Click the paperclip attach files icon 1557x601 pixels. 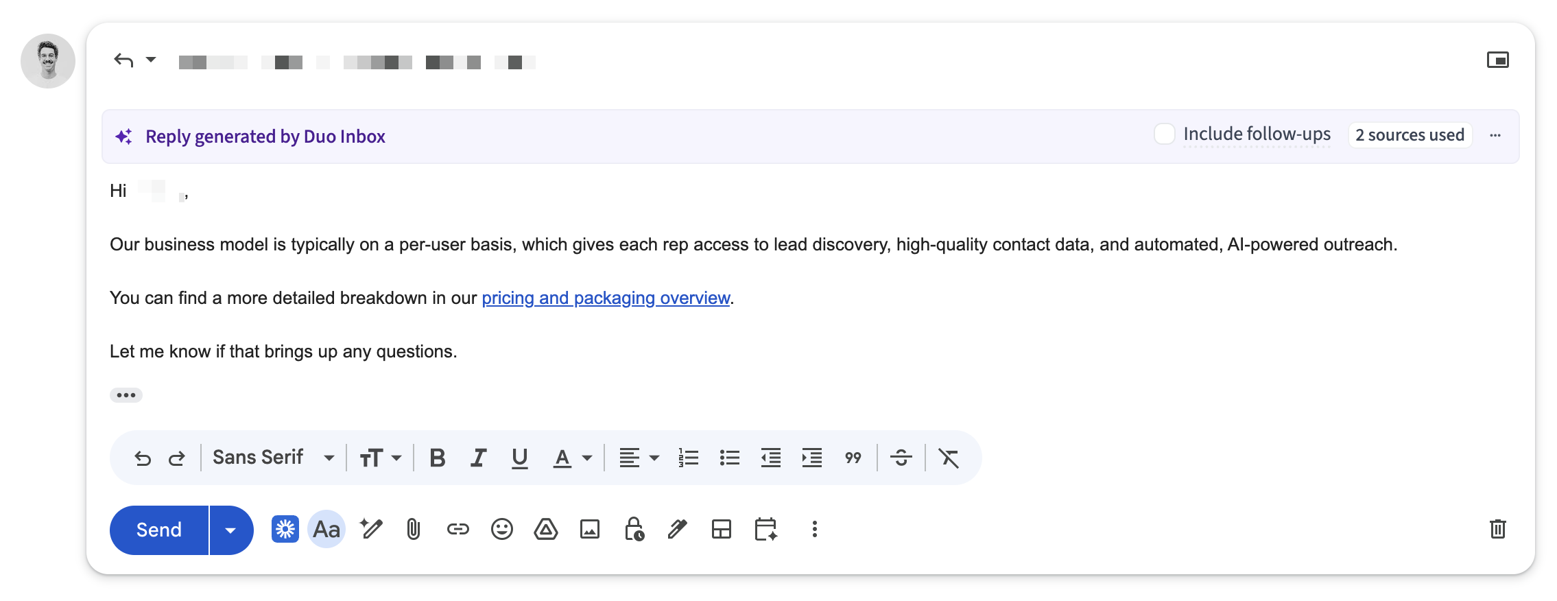pyautogui.click(x=413, y=530)
